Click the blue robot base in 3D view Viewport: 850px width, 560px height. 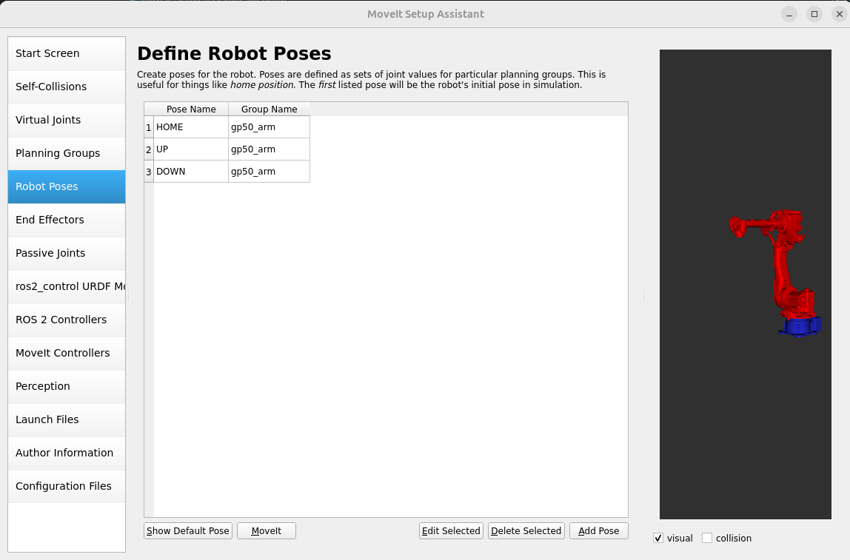tap(800, 326)
